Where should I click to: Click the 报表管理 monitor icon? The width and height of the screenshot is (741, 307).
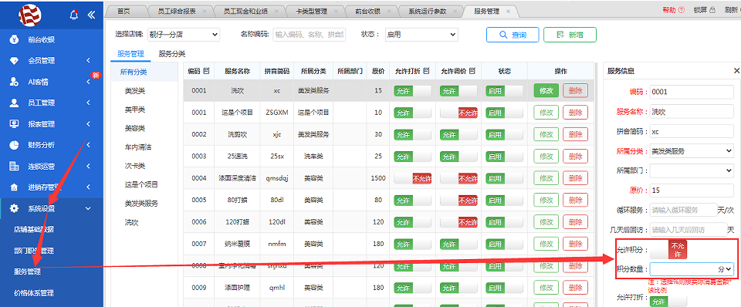click(14, 124)
